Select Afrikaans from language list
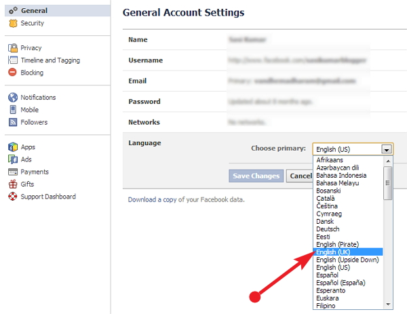 point(348,160)
